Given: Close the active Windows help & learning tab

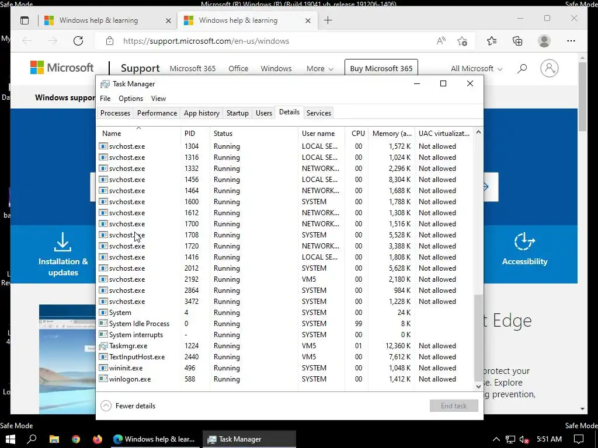Looking at the screenshot, I should click(x=308, y=20).
